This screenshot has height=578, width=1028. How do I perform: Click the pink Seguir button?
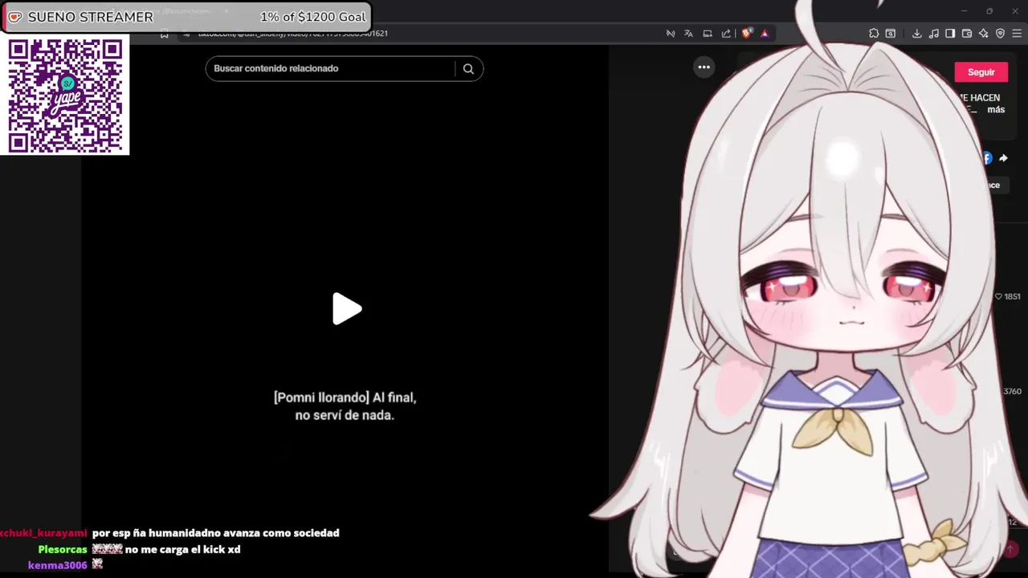tap(981, 72)
